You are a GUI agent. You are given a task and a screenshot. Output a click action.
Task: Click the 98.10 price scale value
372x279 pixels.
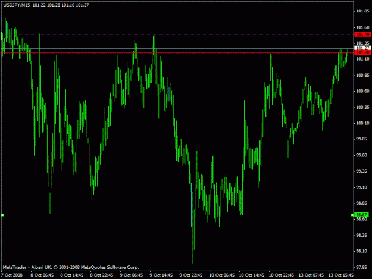(x=362, y=251)
